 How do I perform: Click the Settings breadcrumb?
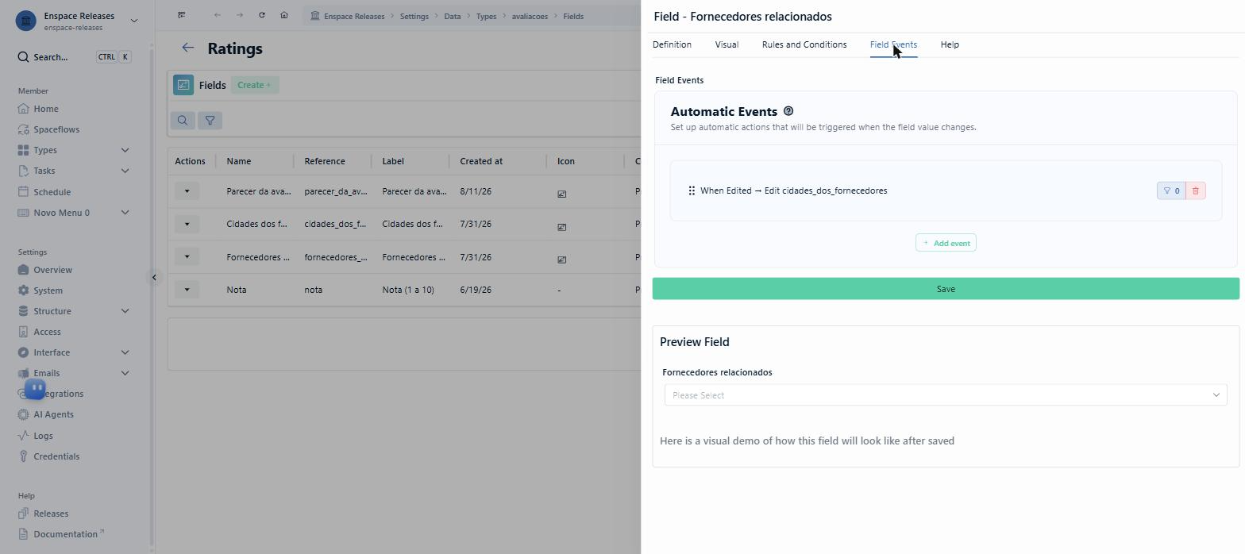(414, 16)
